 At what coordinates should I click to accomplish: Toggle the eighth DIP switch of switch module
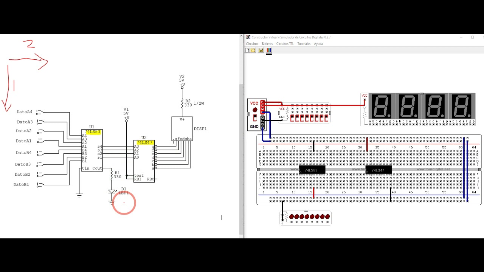(x=327, y=118)
